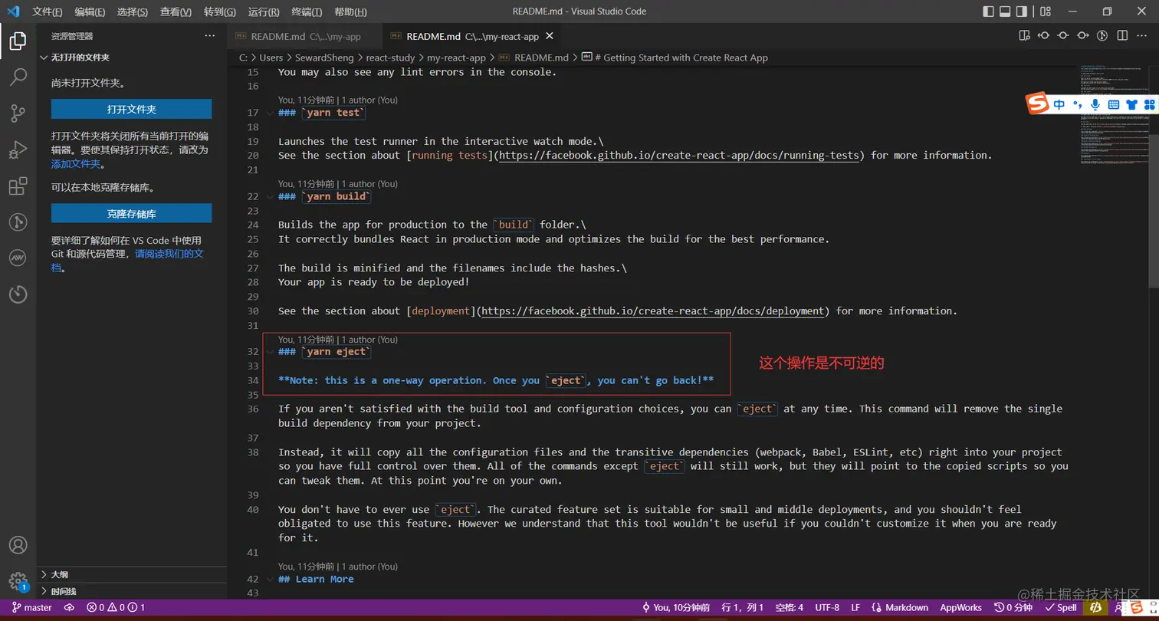Toggle GitLens file annotations icon

click(x=1102, y=35)
